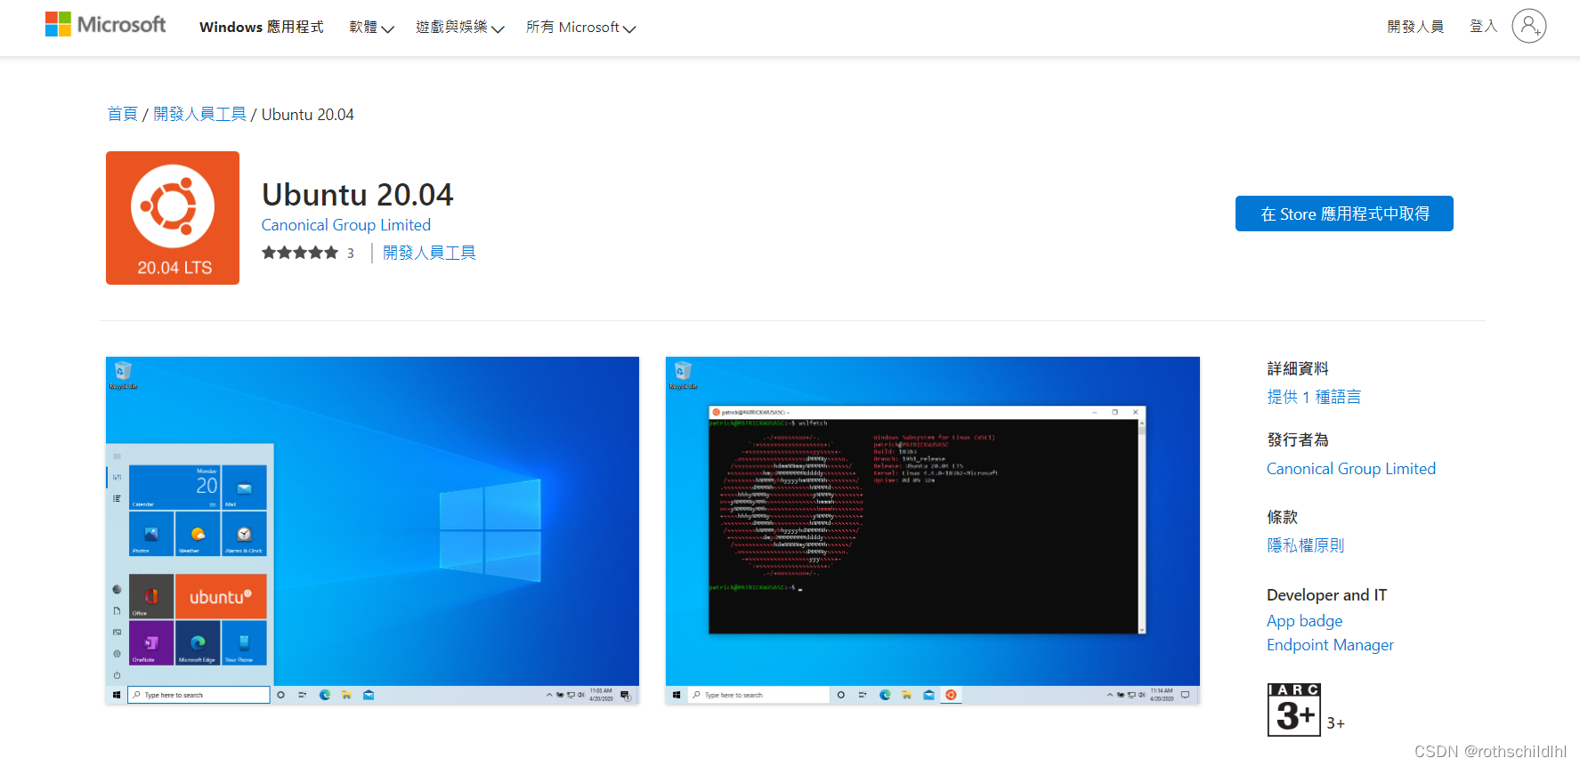Click the Microsoft logo
The width and height of the screenshot is (1580, 766).
105,25
